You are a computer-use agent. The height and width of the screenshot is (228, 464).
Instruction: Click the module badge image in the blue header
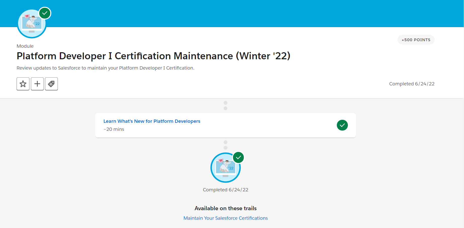pyautogui.click(x=32, y=24)
